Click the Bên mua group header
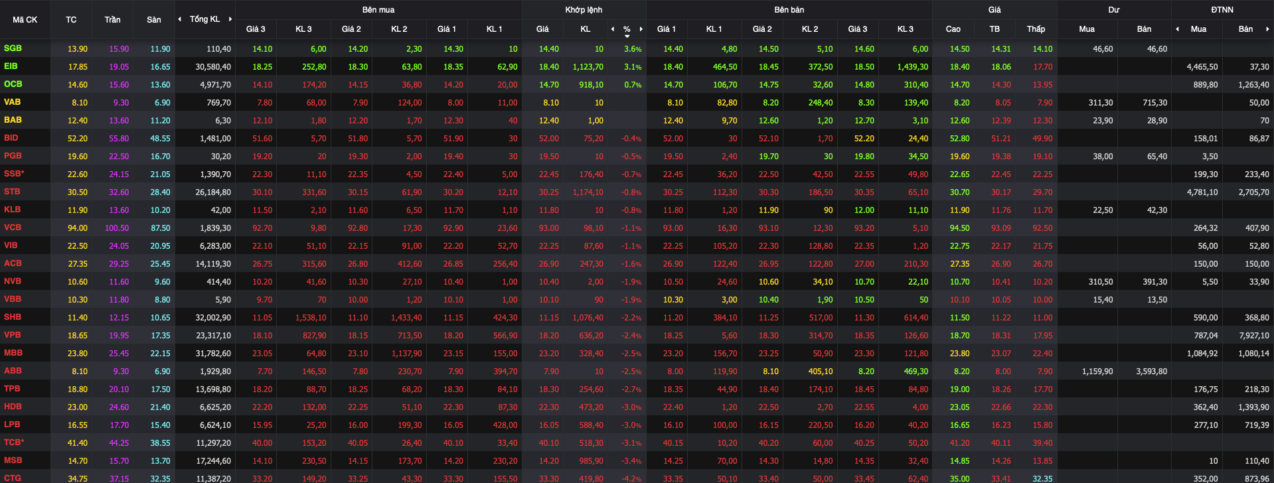1274x483 pixels. point(378,10)
